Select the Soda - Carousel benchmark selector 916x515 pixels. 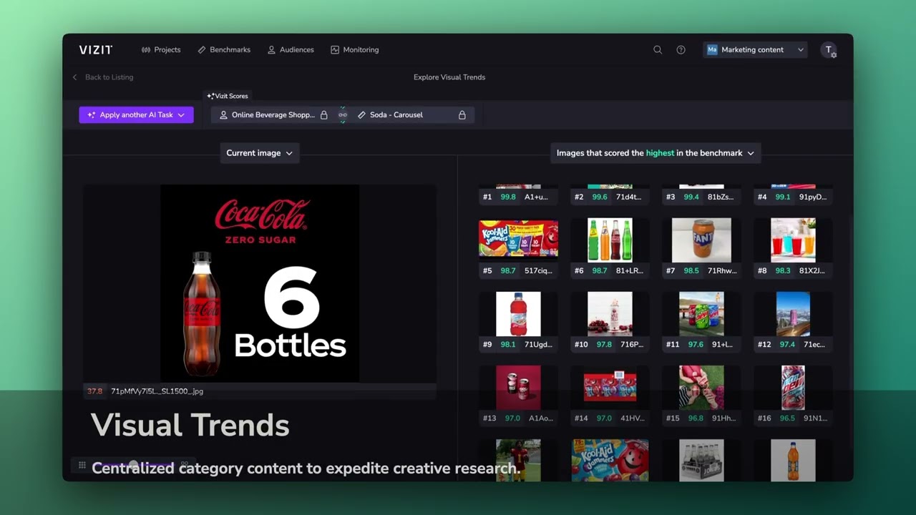(x=411, y=114)
